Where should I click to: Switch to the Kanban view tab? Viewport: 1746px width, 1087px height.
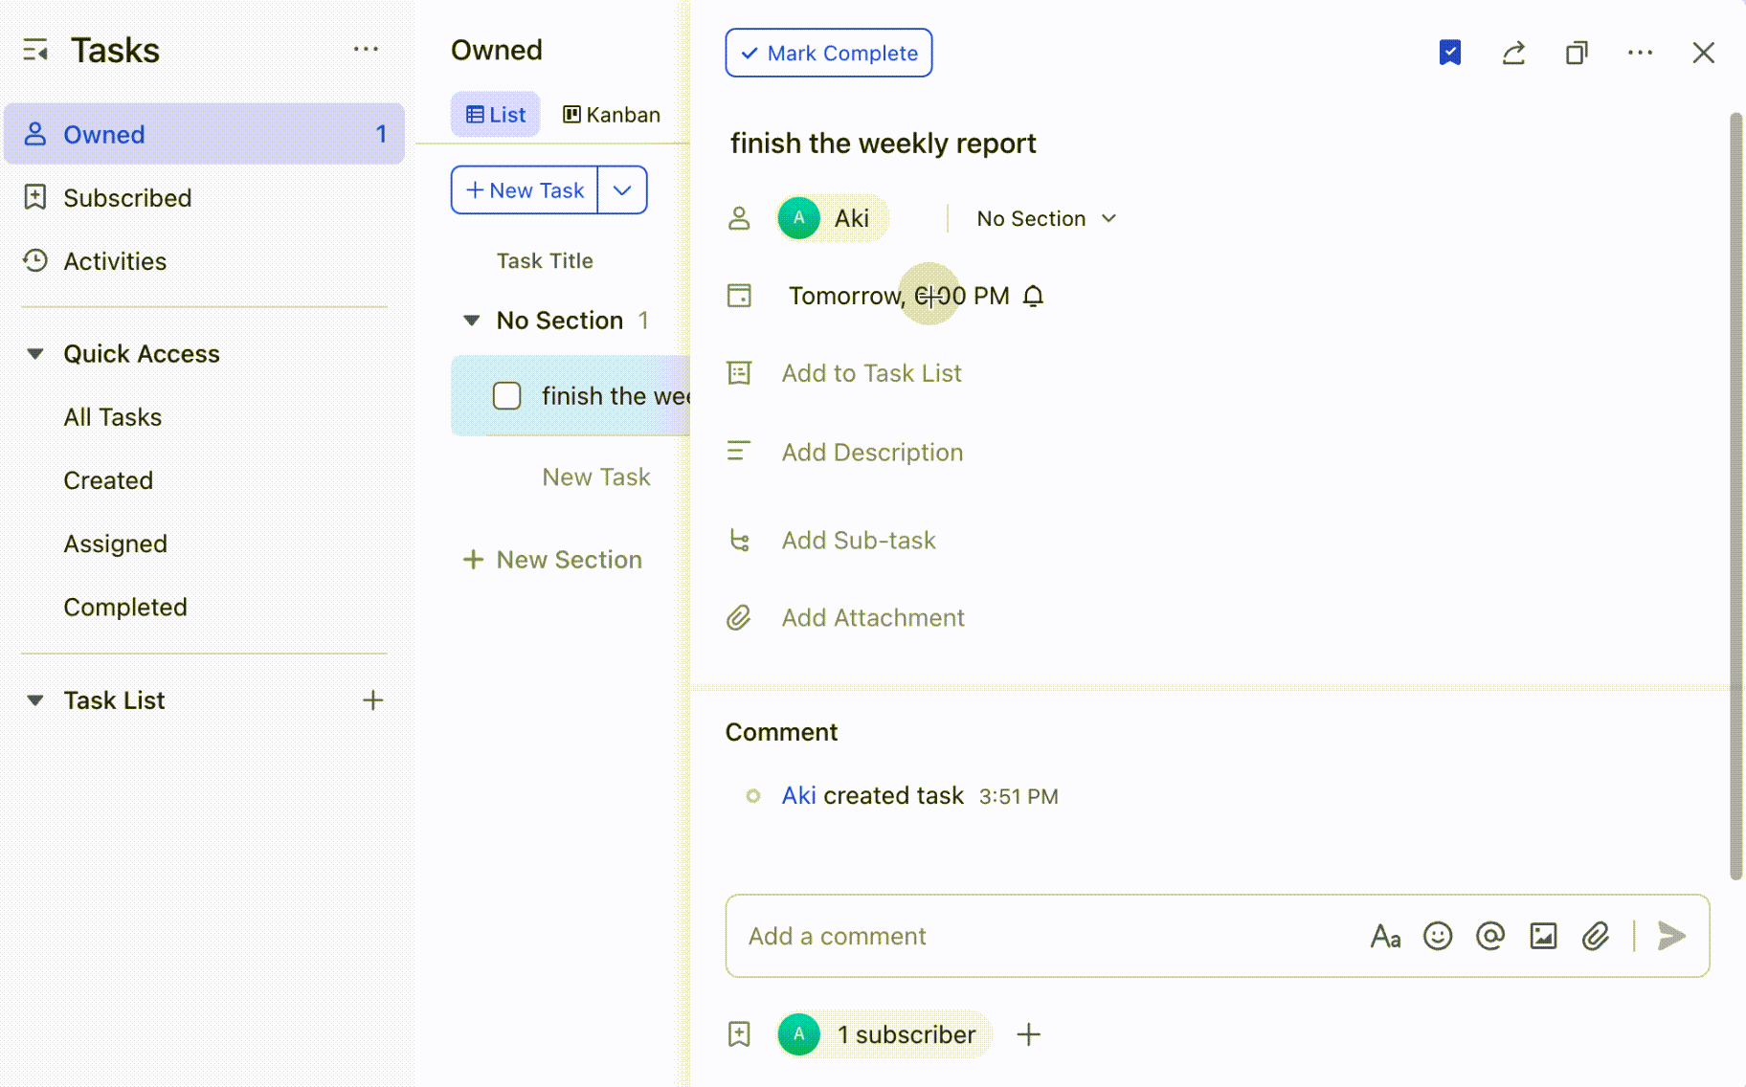611,114
